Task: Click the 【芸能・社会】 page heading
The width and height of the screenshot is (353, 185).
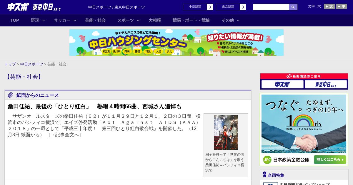Action: tap(24, 77)
